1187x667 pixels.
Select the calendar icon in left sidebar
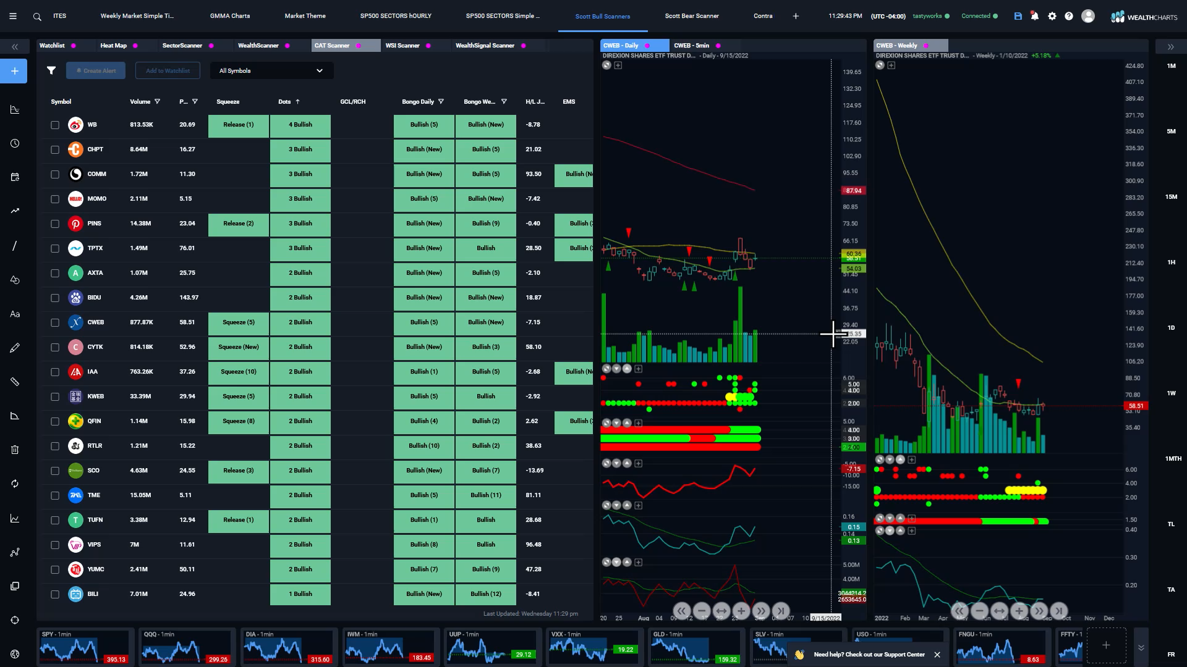[15, 177]
